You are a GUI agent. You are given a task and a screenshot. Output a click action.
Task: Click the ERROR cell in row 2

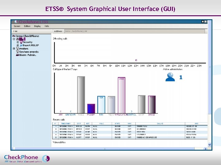pyautogui.click(x=79, y=129)
